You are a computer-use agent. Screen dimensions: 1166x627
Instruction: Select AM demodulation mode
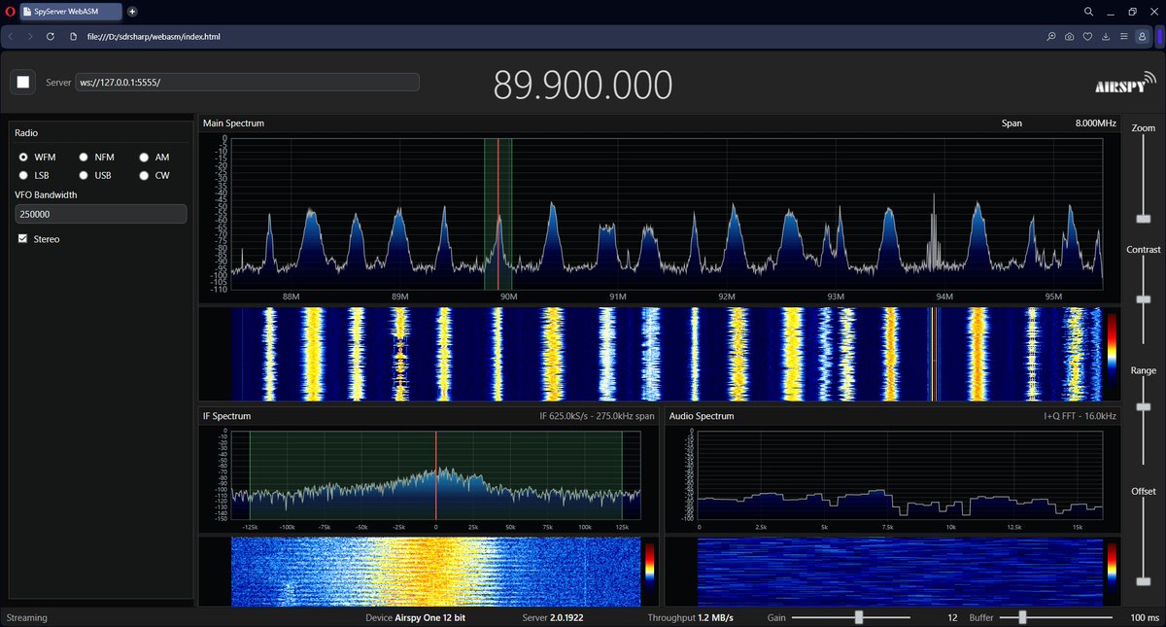pyautogui.click(x=144, y=157)
